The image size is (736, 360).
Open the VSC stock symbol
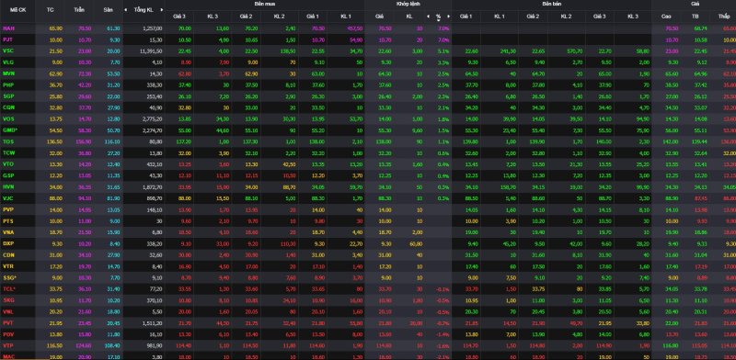8,51
